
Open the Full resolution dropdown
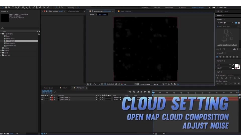[129, 84]
